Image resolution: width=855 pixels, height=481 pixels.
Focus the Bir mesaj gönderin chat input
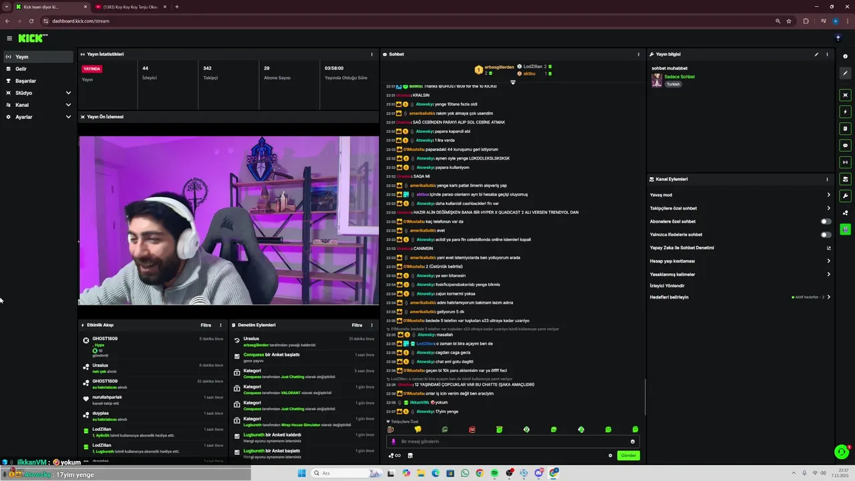pyautogui.click(x=512, y=442)
